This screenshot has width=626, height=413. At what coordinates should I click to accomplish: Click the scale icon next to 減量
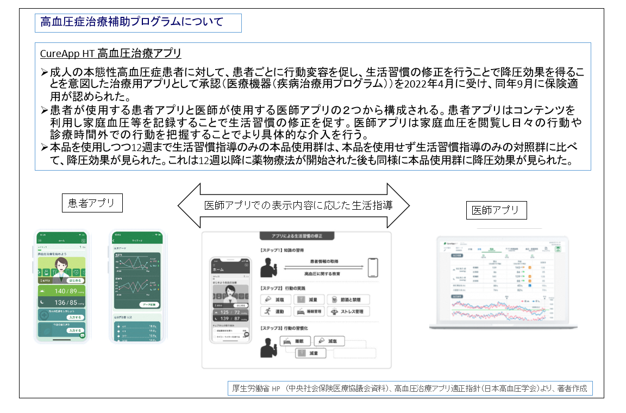(x=301, y=299)
